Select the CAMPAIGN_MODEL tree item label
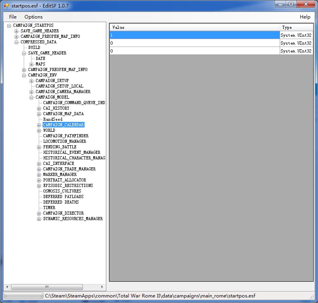The image size is (318, 303). coord(52,97)
